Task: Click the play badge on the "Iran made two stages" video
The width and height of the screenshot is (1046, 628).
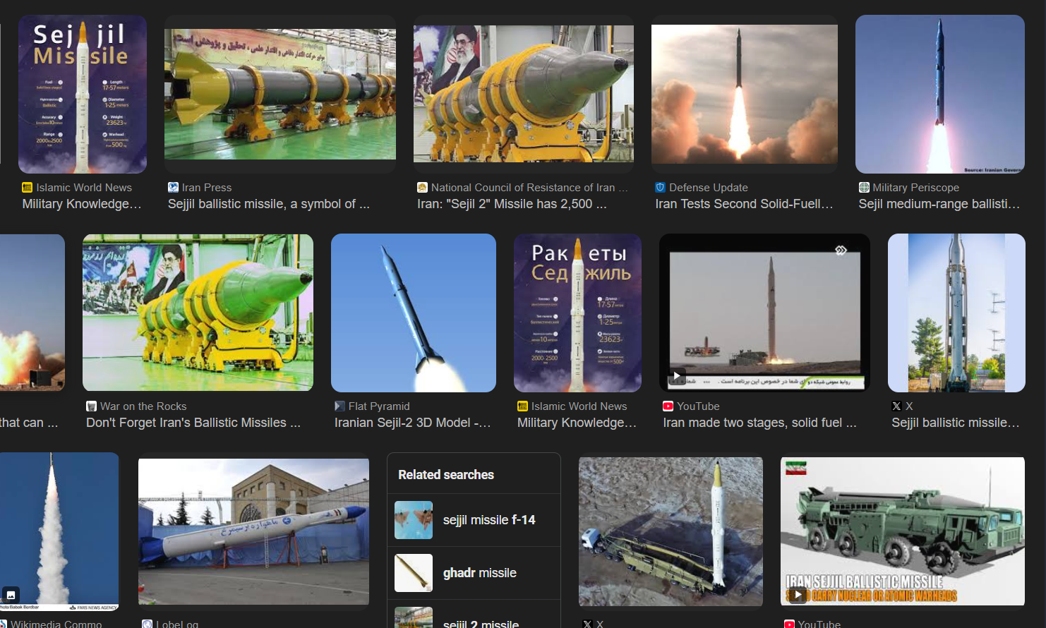Action: pos(677,376)
